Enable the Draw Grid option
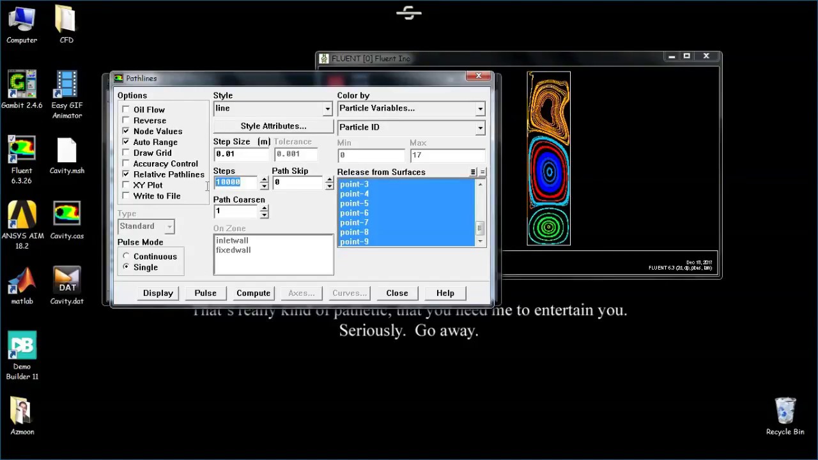The image size is (818, 460). (126, 153)
